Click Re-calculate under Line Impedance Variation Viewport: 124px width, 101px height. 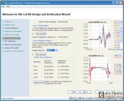point(41,54)
